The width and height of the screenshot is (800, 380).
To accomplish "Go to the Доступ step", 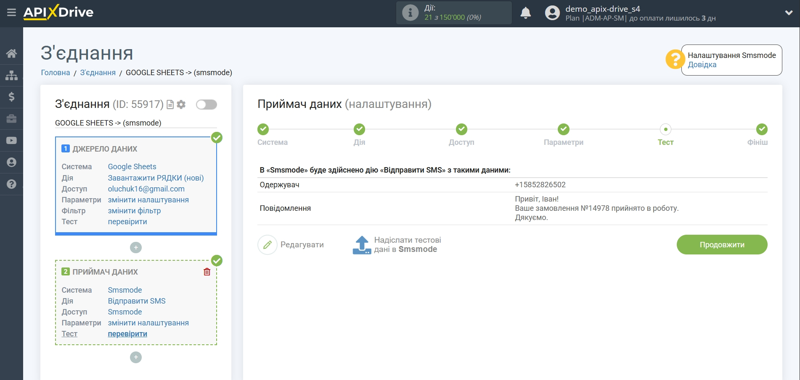I will pos(461,129).
